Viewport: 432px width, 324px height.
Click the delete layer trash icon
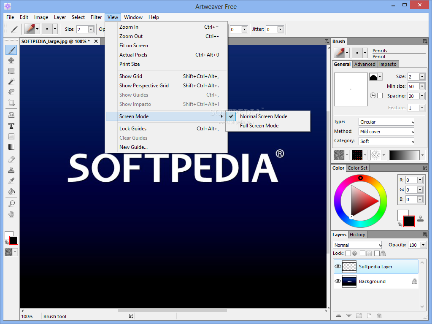pos(379,316)
